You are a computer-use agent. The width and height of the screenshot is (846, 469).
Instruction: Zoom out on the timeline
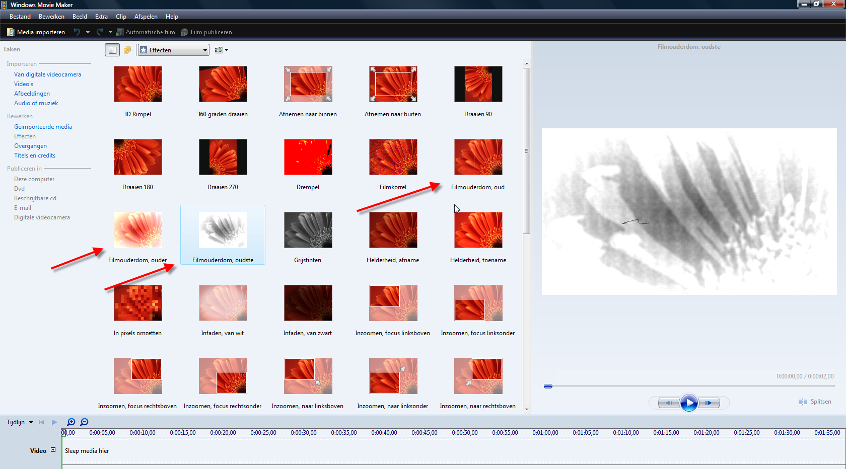[x=84, y=422]
